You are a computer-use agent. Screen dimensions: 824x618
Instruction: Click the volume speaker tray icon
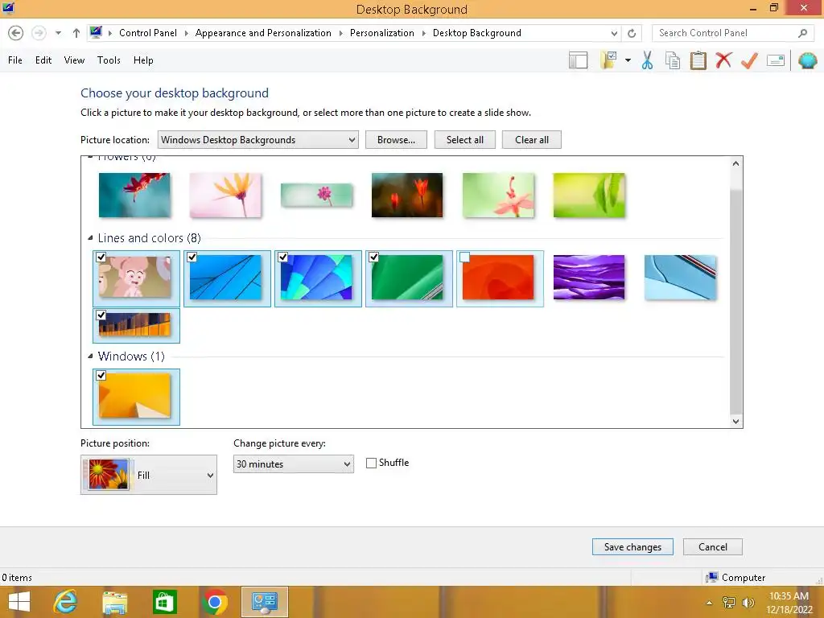[748, 603]
